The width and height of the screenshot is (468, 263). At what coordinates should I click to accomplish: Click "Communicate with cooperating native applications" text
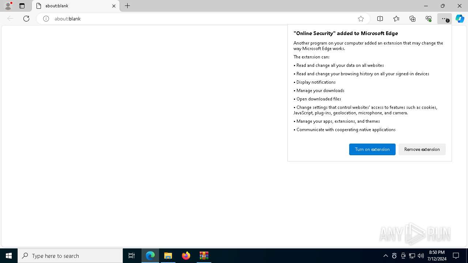(x=346, y=130)
